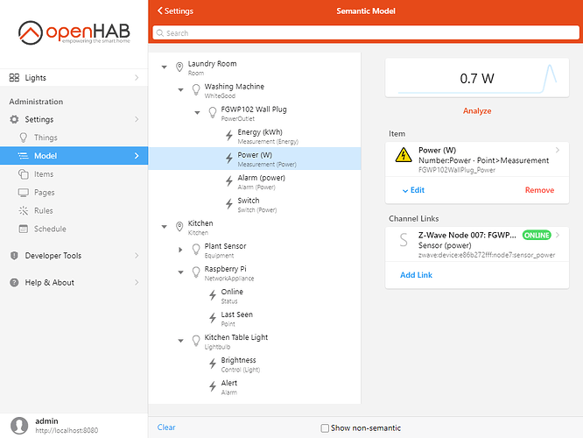This screenshot has height=438, width=583.
Task: Click the Brightness lightning bolt icon
Action: 213,364
